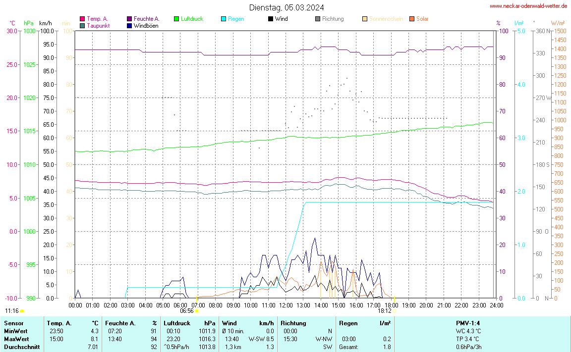This screenshot has width=571, height=352.
Task: Click the sunrise icon beside 06:56
Action: pos(197,311)
